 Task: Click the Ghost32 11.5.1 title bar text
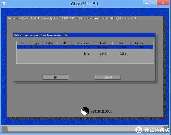[85, 4]
